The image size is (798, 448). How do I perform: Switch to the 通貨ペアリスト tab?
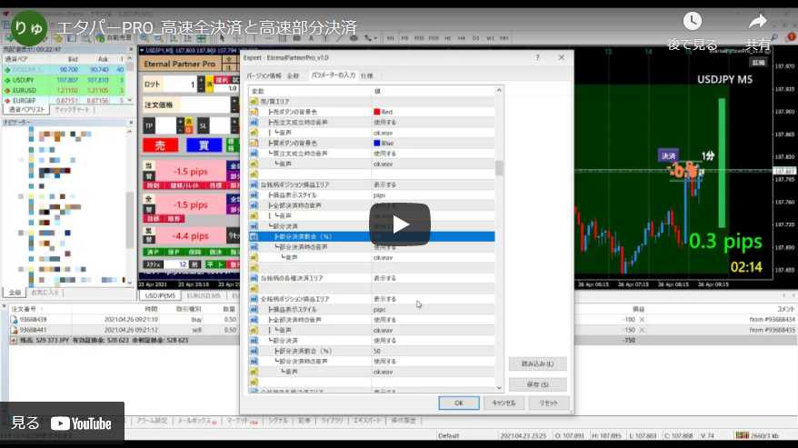tap(26, 109)
